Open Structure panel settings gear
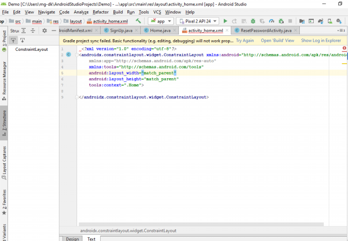This screenshot has width=348, height=241. (x=44, y=31)
